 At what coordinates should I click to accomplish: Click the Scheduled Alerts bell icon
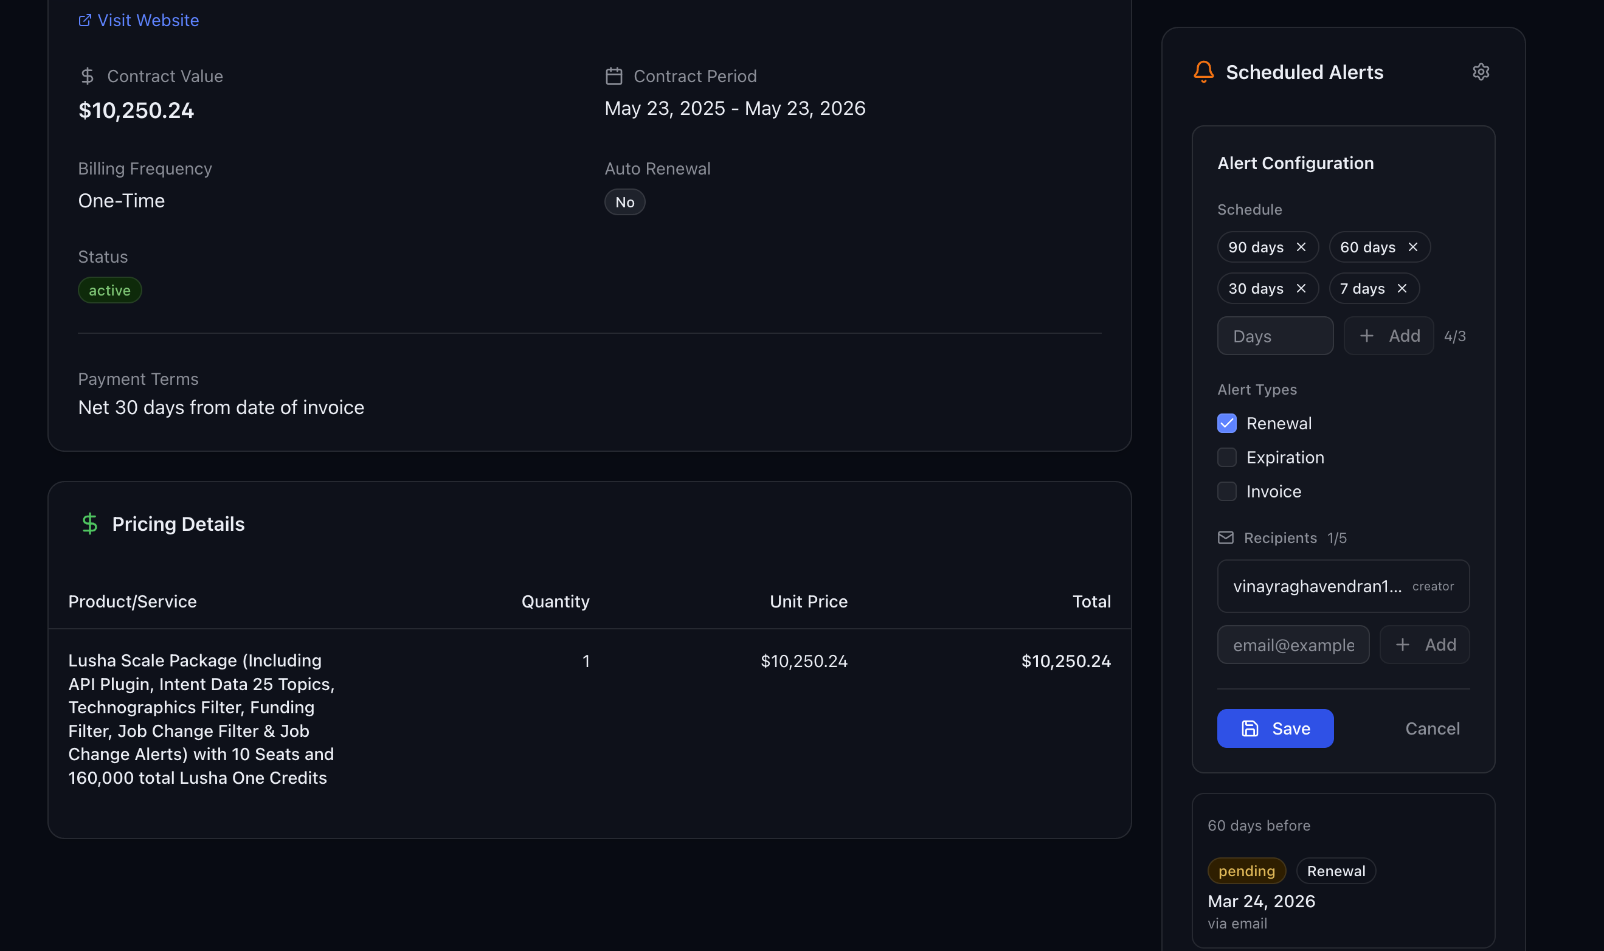1203,72
